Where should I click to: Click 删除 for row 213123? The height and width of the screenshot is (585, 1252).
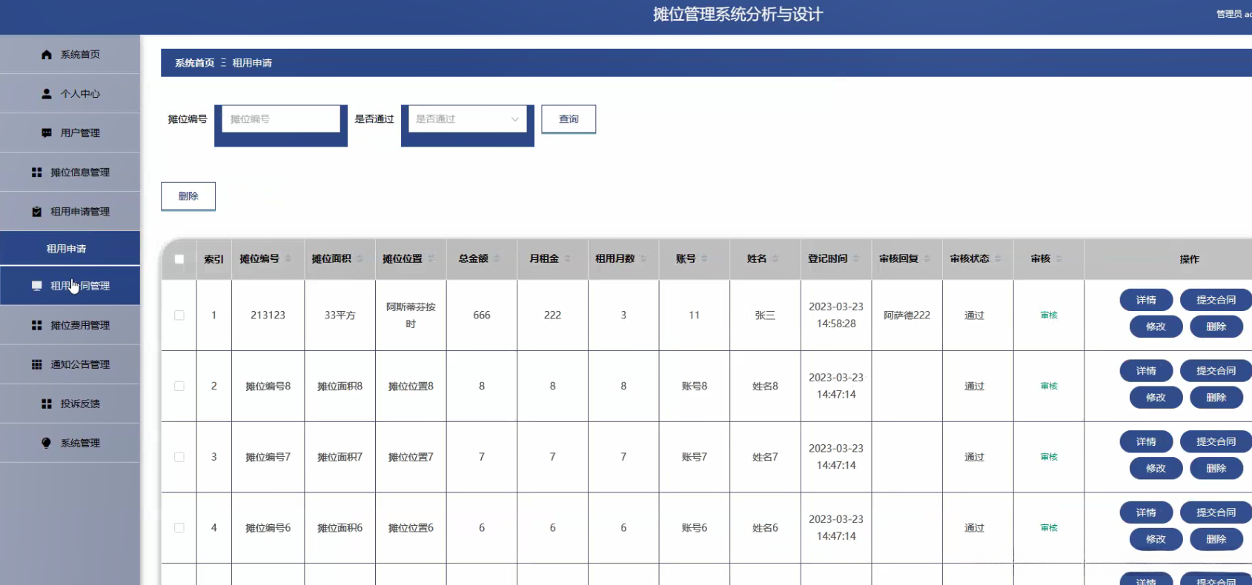point(1216,327)
